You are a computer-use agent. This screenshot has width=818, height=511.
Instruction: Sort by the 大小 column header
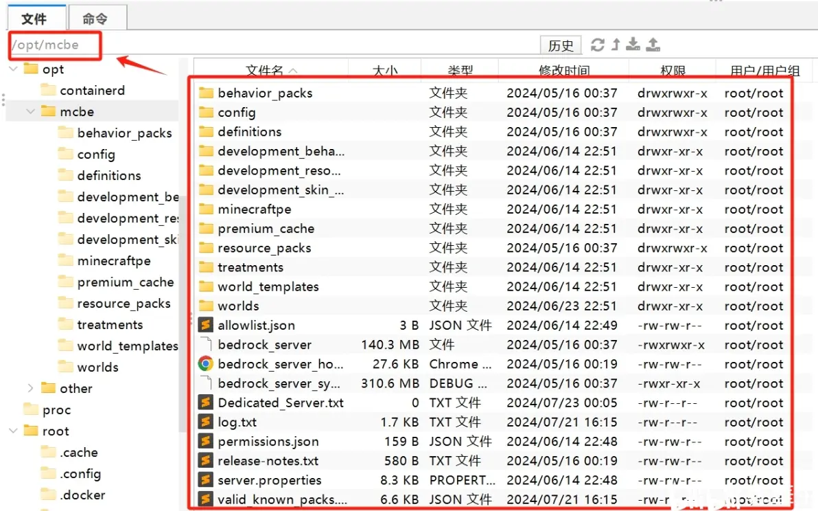[384, 71]
